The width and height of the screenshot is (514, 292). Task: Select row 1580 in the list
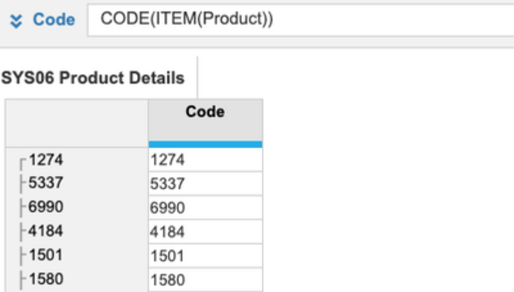pyautogui.click(x=77, y=280)
